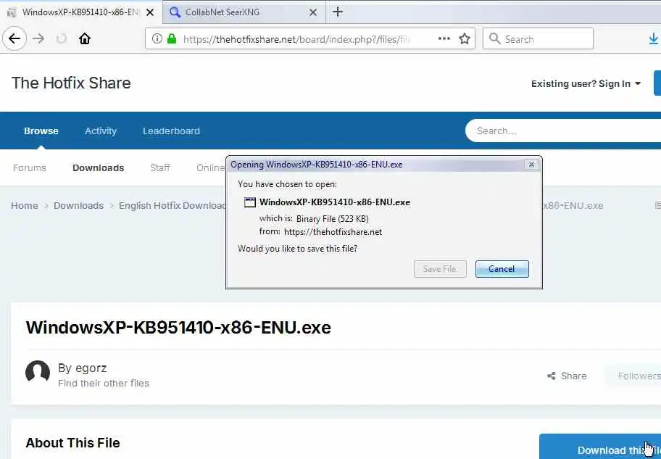Screen dimensions: 661x459
Task: Open page actions three-dots menu
Action: [x=444, y=39]
